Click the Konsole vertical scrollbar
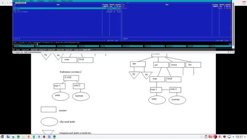 pyautogui.click(x=233, y=24)
